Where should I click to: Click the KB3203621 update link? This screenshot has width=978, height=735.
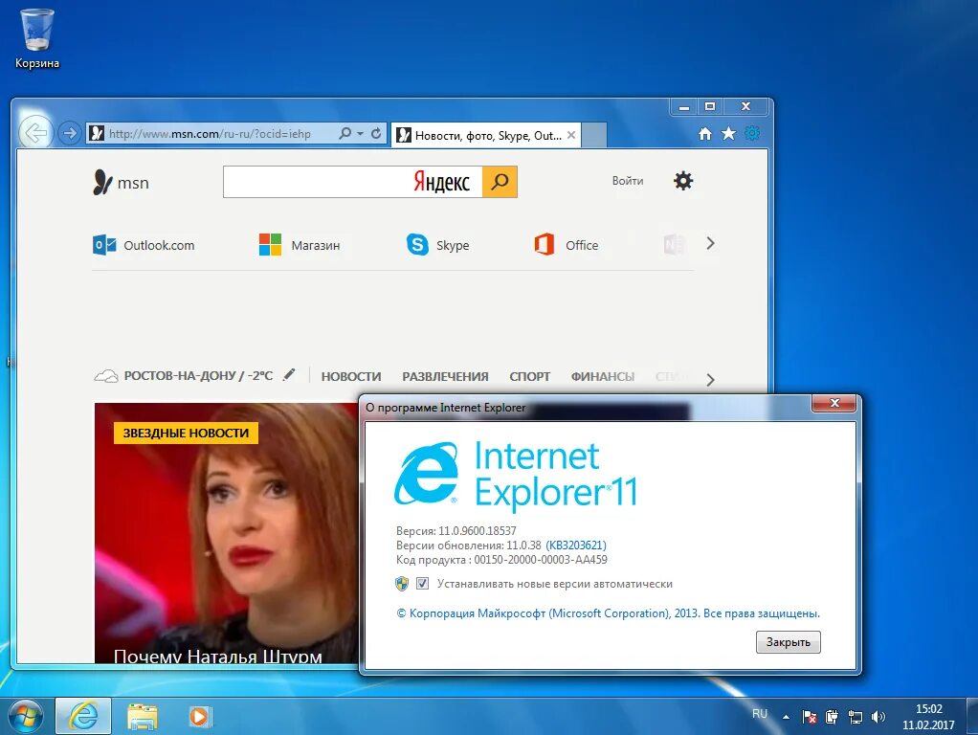[x=576, y=546]
